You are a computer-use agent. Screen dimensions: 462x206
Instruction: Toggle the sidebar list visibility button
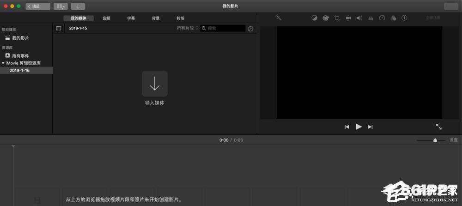tap(59, 28)
